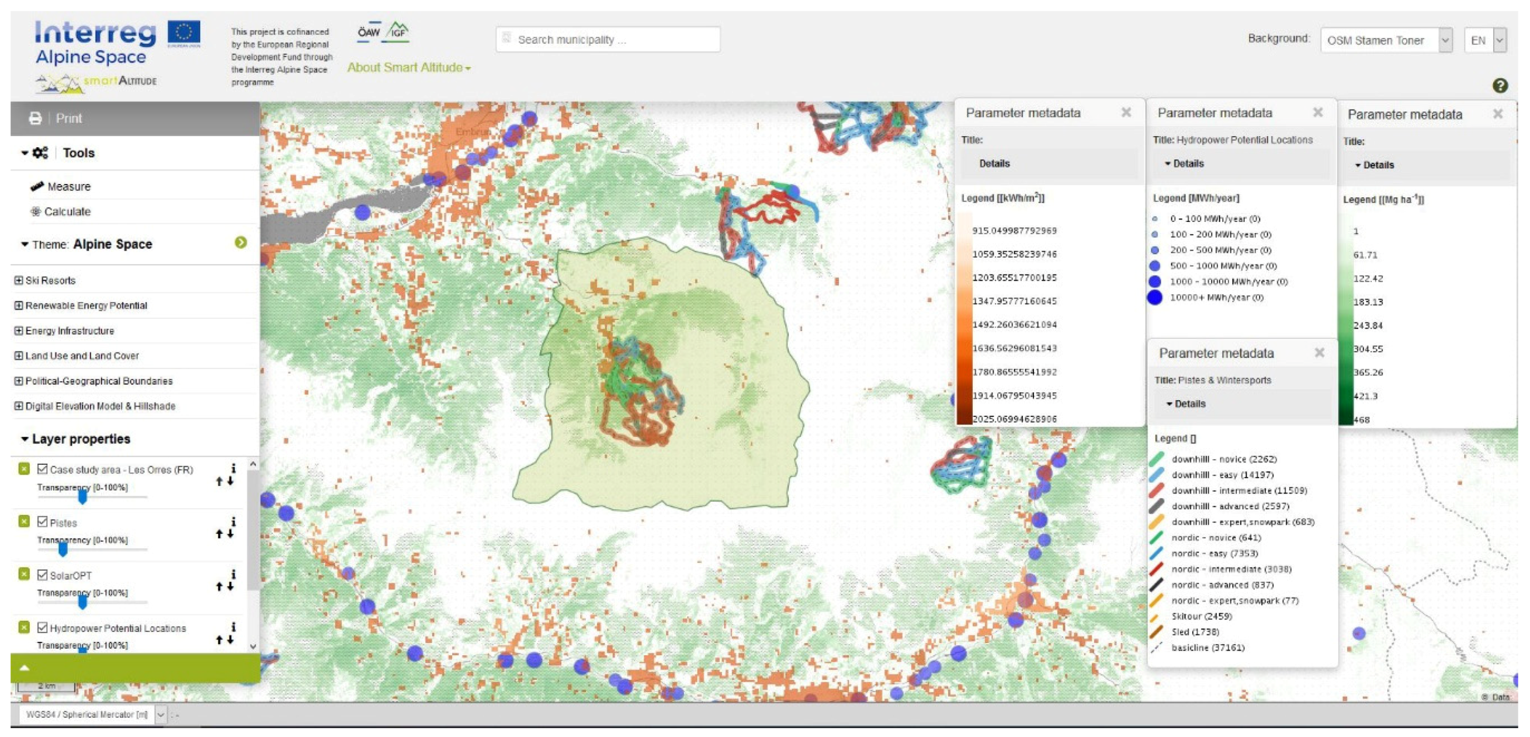The width and height of the screenshot is (1530, 737).
Task: Move the Case study area layer up
Action: pyautogui.click(x=219, y=482)
